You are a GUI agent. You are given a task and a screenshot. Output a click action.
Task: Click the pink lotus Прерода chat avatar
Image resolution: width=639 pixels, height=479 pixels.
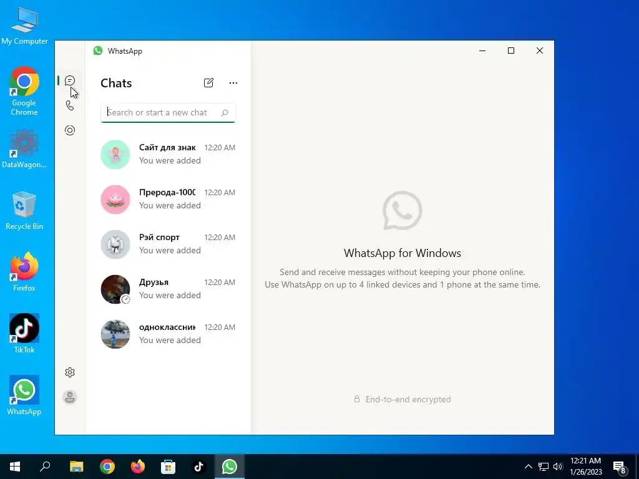click(115, 199)
